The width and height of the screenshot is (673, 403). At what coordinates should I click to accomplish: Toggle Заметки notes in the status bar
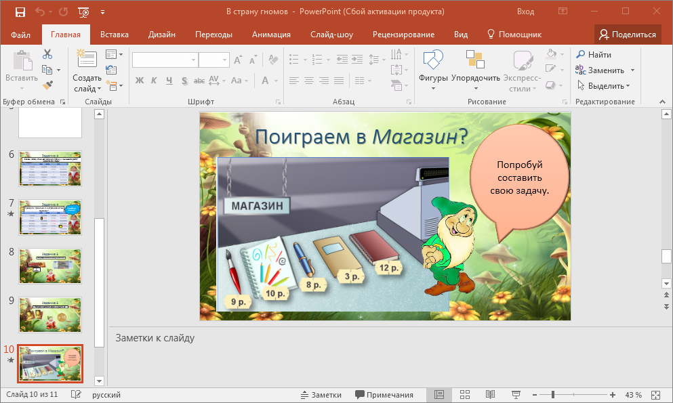tap(321, 395)
